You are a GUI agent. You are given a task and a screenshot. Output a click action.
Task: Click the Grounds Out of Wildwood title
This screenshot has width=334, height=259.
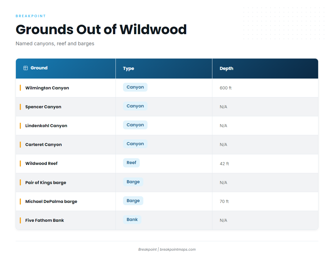click(101, 29)
